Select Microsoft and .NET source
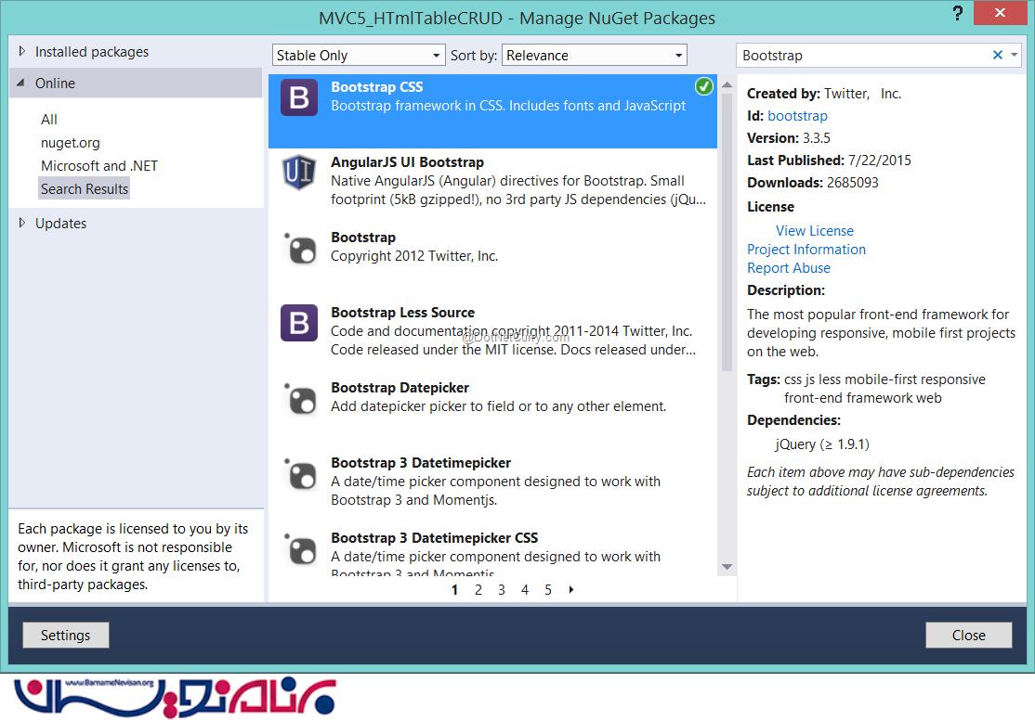Image resolution: width=1035 pixels, height=720 pixels. pos(99,166)
